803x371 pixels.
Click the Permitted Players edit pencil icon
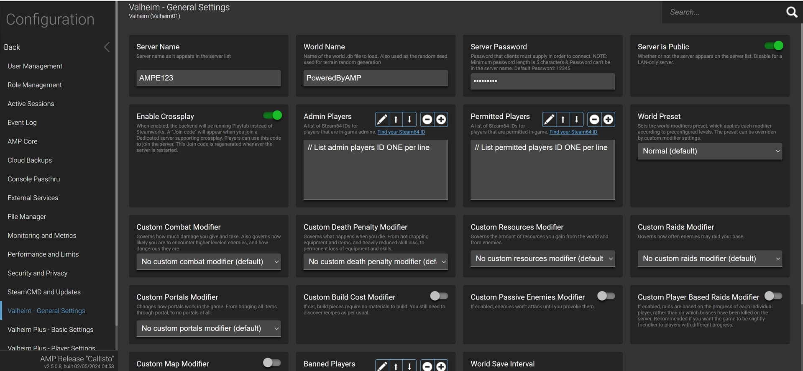549,120
